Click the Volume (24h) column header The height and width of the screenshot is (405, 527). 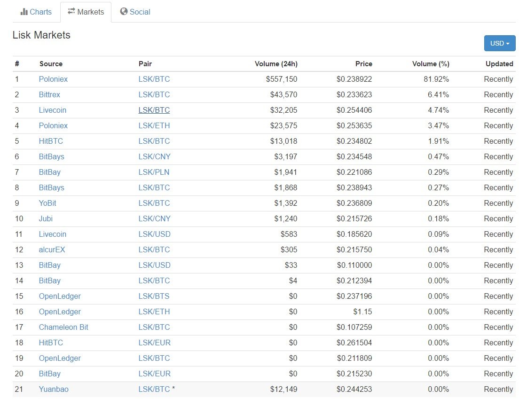tap(276, 64)
